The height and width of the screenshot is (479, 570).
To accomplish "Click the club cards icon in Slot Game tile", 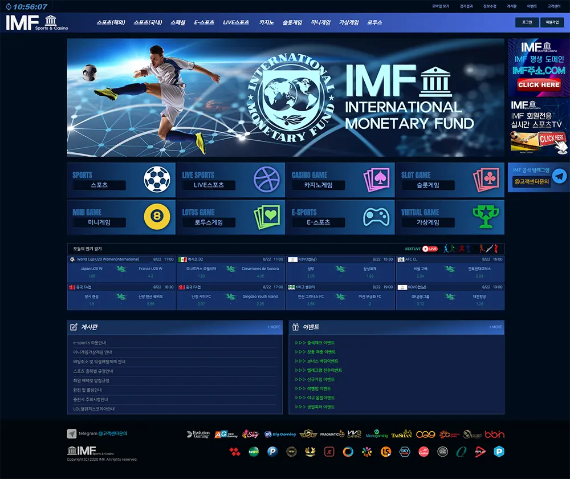I will pos(486,179).
